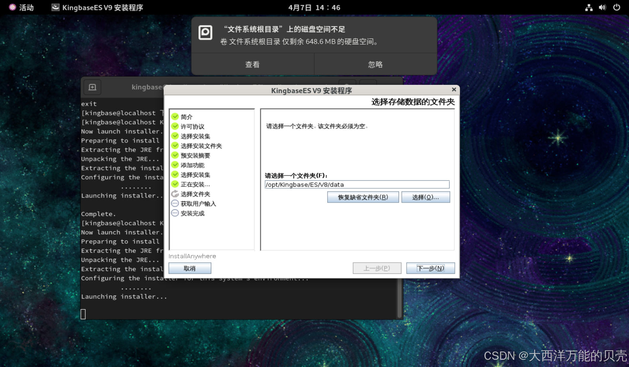The width and height of the screenshot is (629, 367).
Task: Click the 选择存储数据的文件夹 heading
Action: (x=413, y=102)
